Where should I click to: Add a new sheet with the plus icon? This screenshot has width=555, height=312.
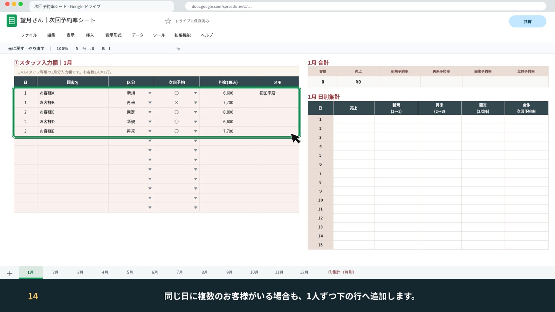10,273
